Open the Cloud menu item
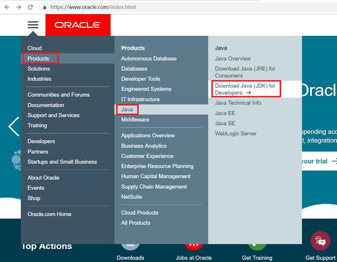Screen dimensions: 337x262 [x=35, y=48]
